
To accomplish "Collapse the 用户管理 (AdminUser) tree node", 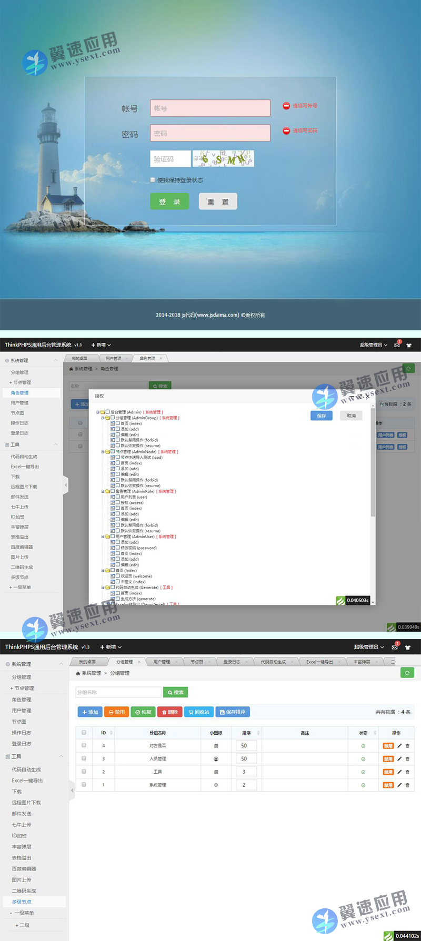I will tap(103, 537).
